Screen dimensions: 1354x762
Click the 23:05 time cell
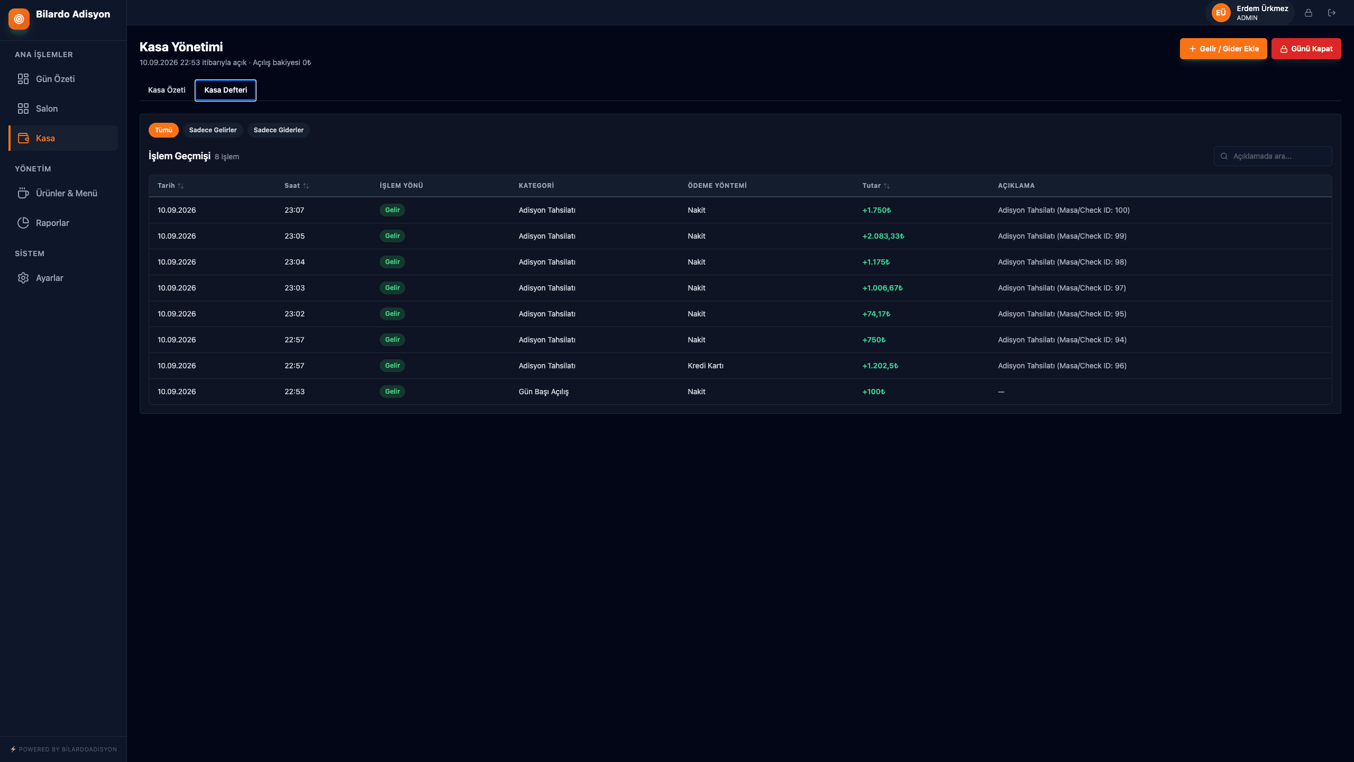point(295,236)
